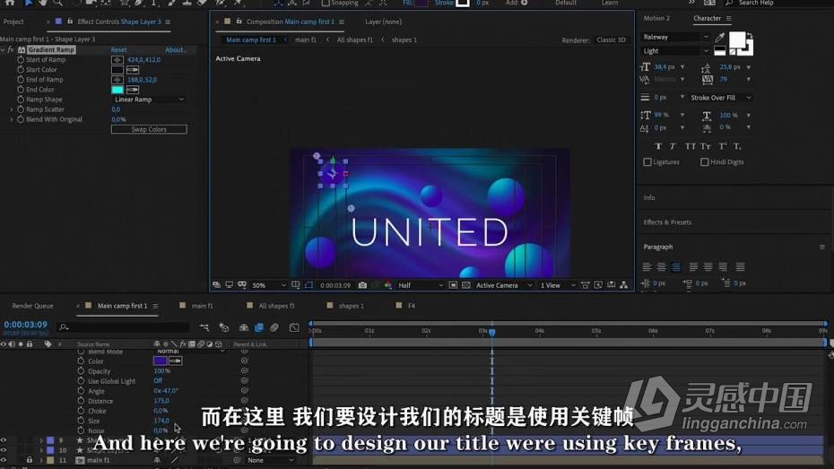The image size is (834, 469).
Task: Toggle the Snapping checkbox
Action: coord(325,4)
